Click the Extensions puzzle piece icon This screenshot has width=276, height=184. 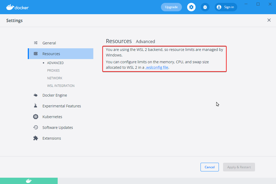(36, 138)
